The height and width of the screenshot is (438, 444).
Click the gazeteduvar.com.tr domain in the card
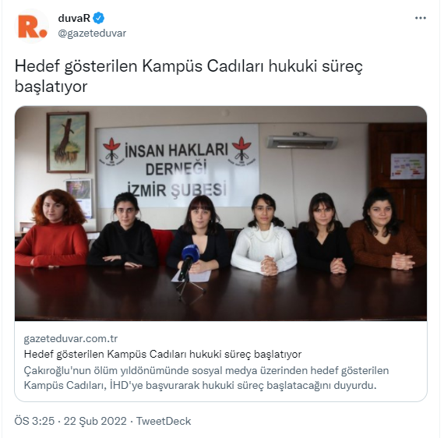pyautogui.click(x=71, y=338)
